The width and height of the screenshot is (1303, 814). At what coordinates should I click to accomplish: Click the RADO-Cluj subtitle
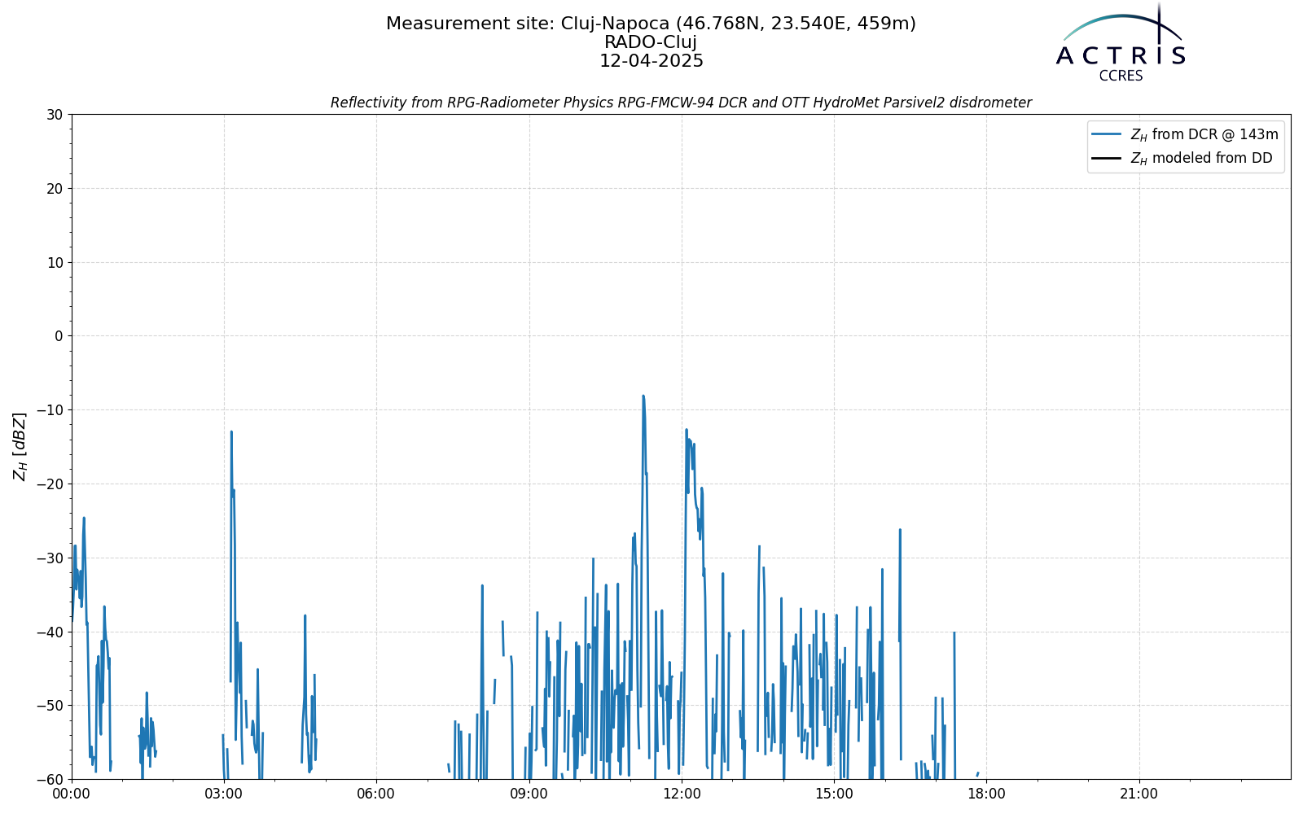(651, 42)
